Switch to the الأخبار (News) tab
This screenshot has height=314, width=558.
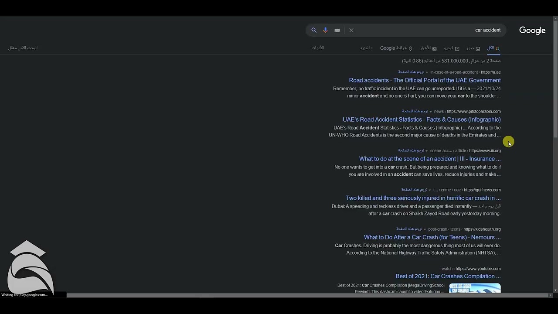click(428, 48)
